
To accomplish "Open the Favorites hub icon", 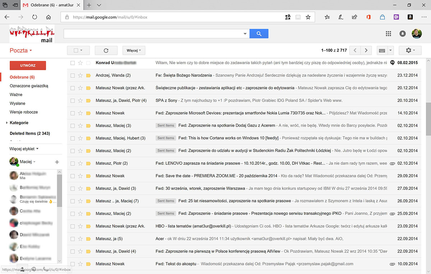I will click(x=327, y=17).
